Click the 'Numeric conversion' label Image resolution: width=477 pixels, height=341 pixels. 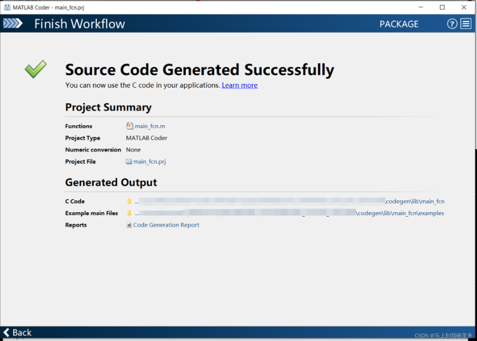[x=93, y=150]
